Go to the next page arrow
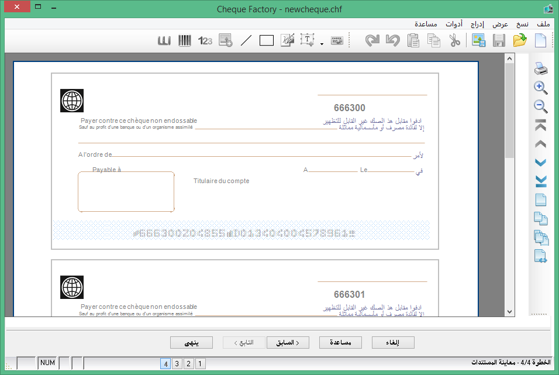Image resolution: width=559 pixels, height=375 pixels. point(541,163)
